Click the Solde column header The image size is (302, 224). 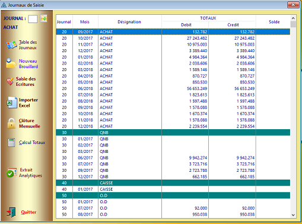point(274,22)
